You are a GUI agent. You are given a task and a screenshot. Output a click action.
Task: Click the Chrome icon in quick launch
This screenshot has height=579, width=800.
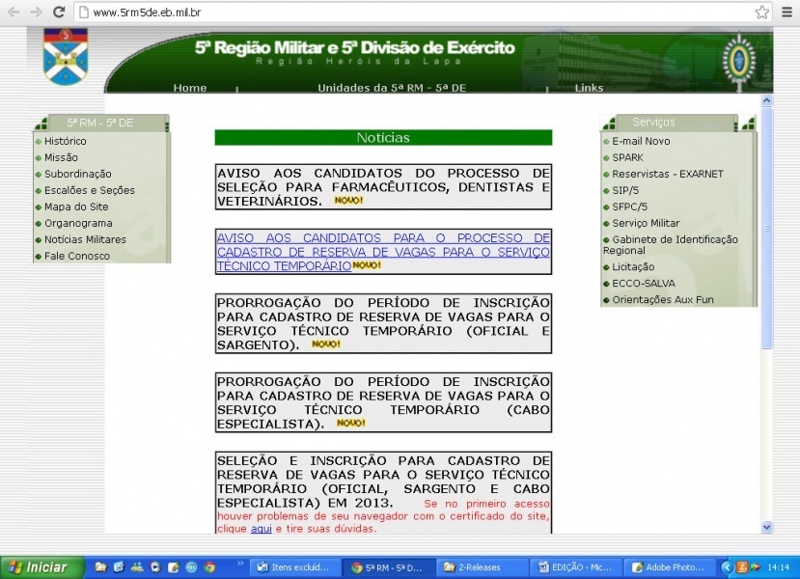(x=209, y=567)
